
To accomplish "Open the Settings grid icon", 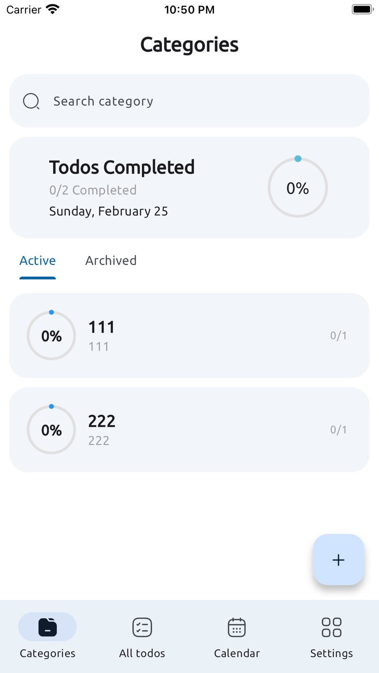I will [332, 627].
